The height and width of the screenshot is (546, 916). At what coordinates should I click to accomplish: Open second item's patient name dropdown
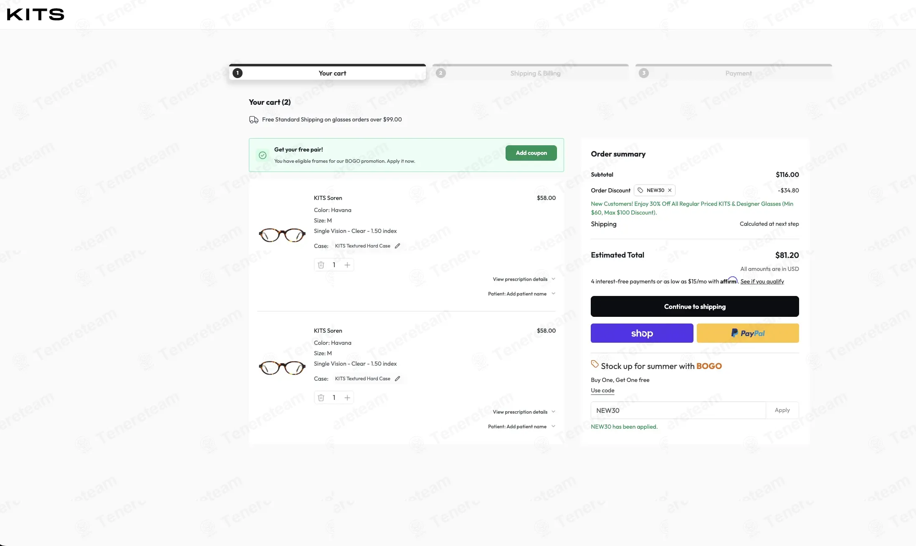pyautogui.click(x=521, y=427)
